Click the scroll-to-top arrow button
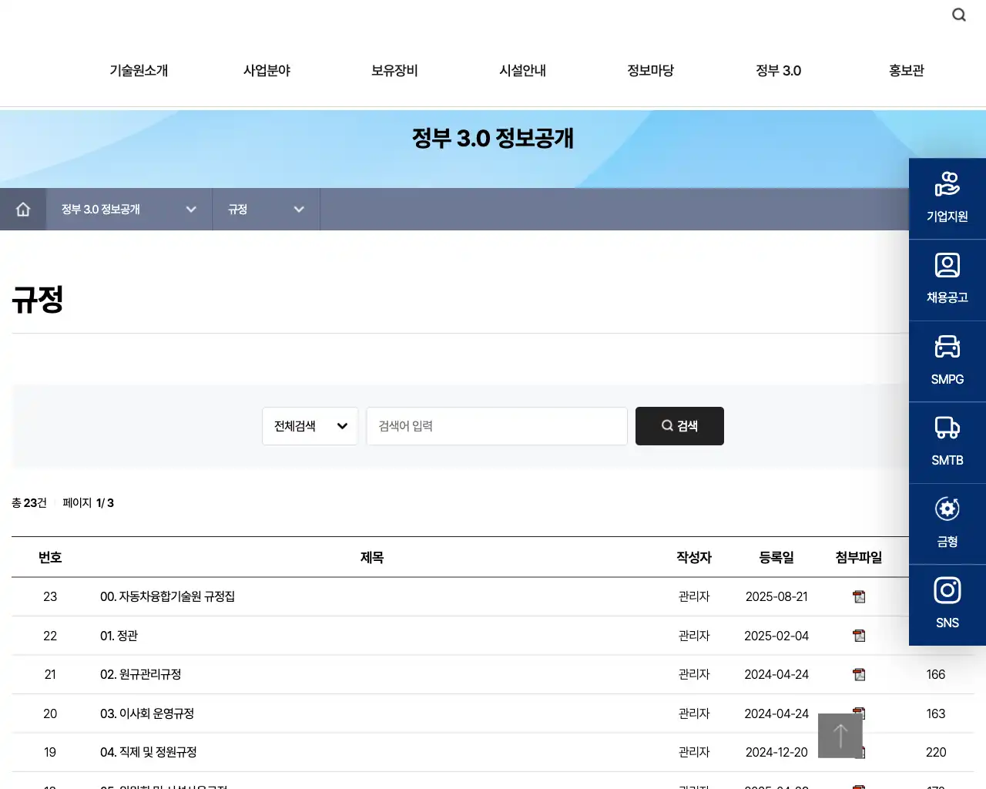The height and width of the screenshot is (789, 986). [x=840, y=736]
